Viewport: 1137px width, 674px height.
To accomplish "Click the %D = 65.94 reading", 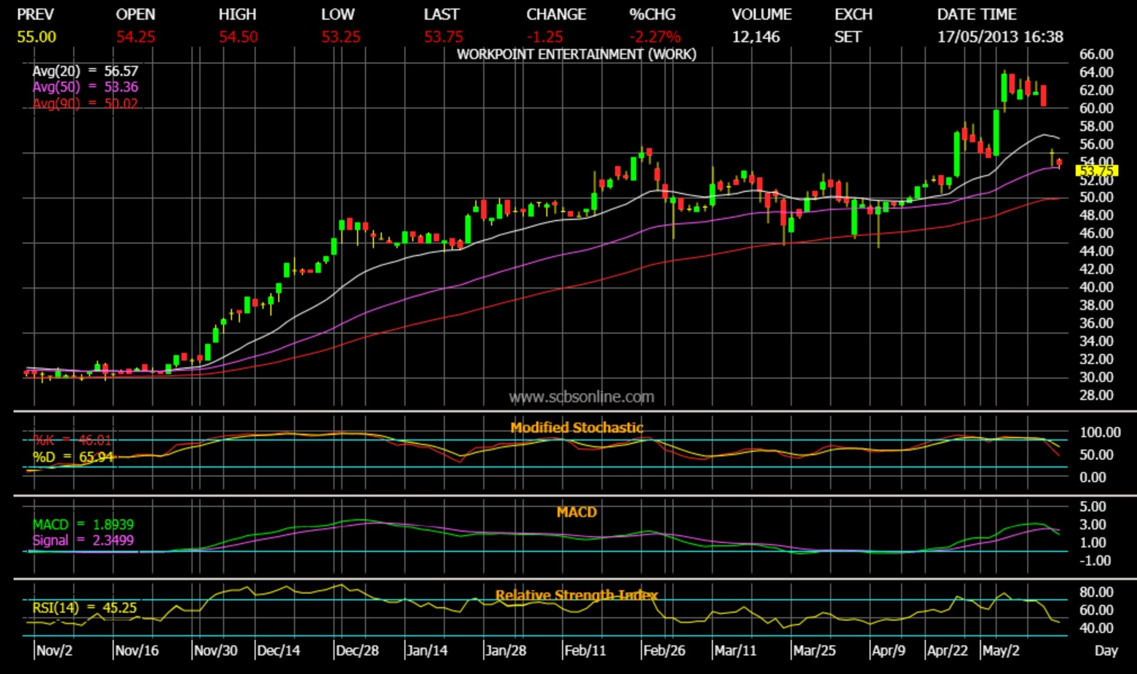I will 73,457.
